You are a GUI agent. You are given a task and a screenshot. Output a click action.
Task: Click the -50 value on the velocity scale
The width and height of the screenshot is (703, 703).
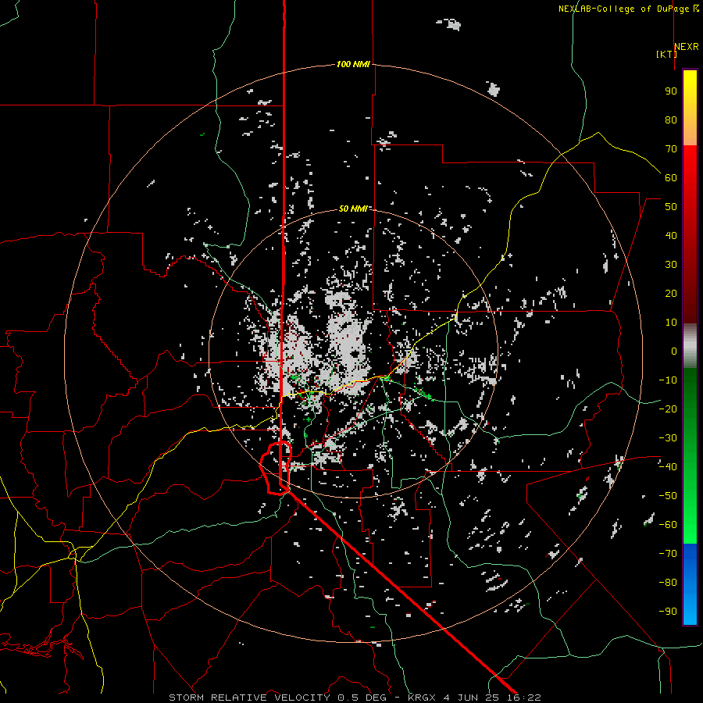tap(668, 495)
